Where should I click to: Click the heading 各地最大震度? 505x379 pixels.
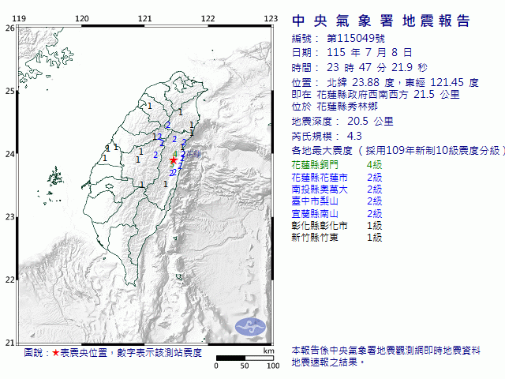point(322,151)
